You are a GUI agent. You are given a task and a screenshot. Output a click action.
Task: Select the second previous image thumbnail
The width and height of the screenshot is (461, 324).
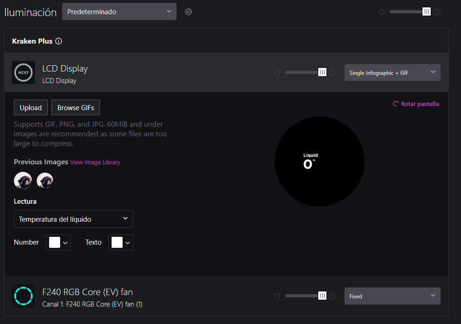click(x=45, y=181)
